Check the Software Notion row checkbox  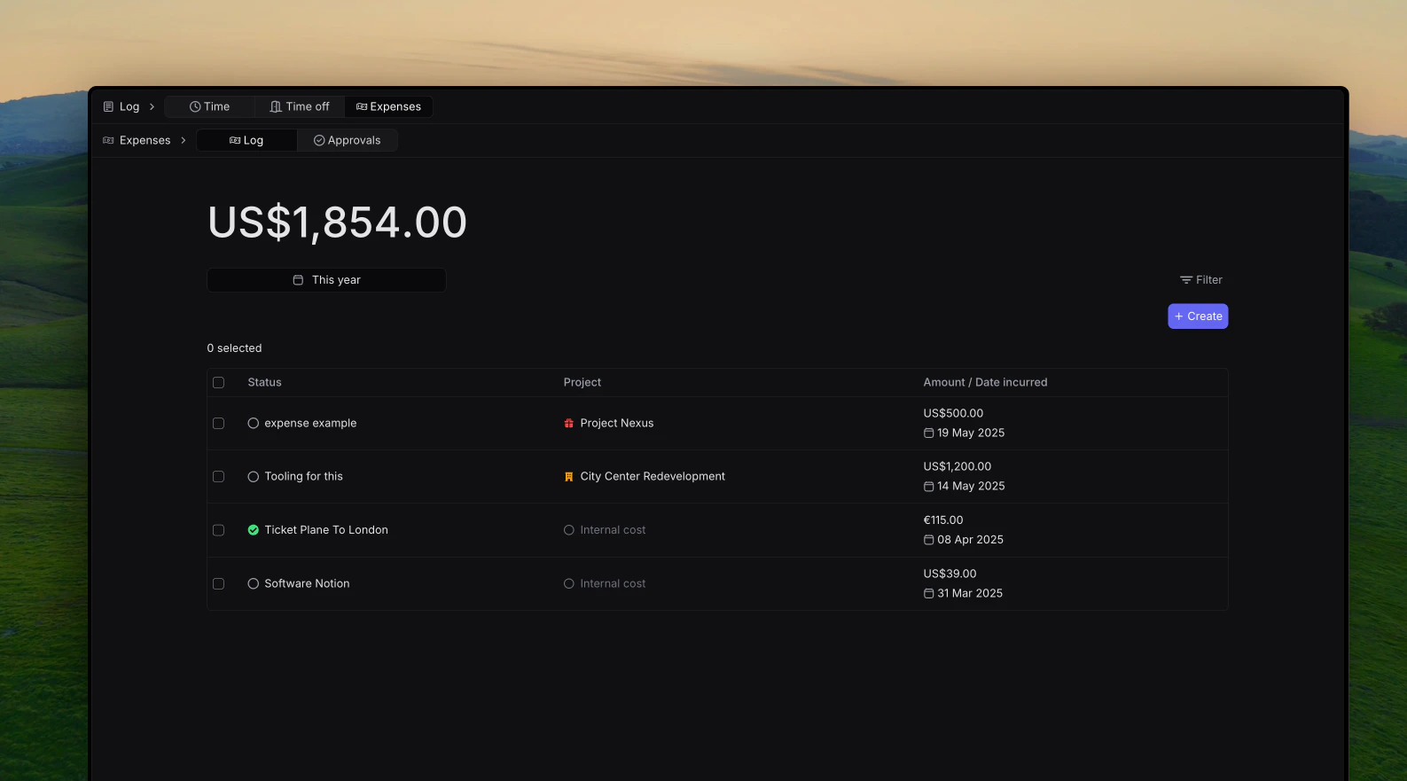coord(218,584)
